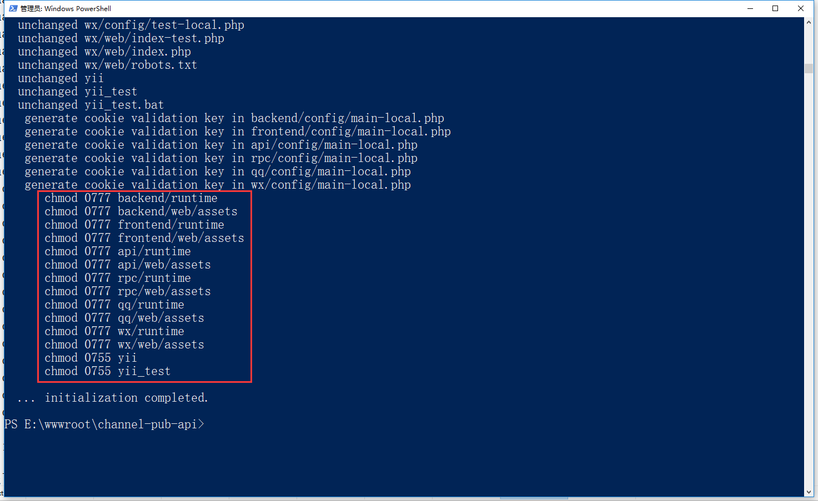The image size is (818, 501).
Task: Click the PowerShell icon in title bar
Action: point(13,8)
